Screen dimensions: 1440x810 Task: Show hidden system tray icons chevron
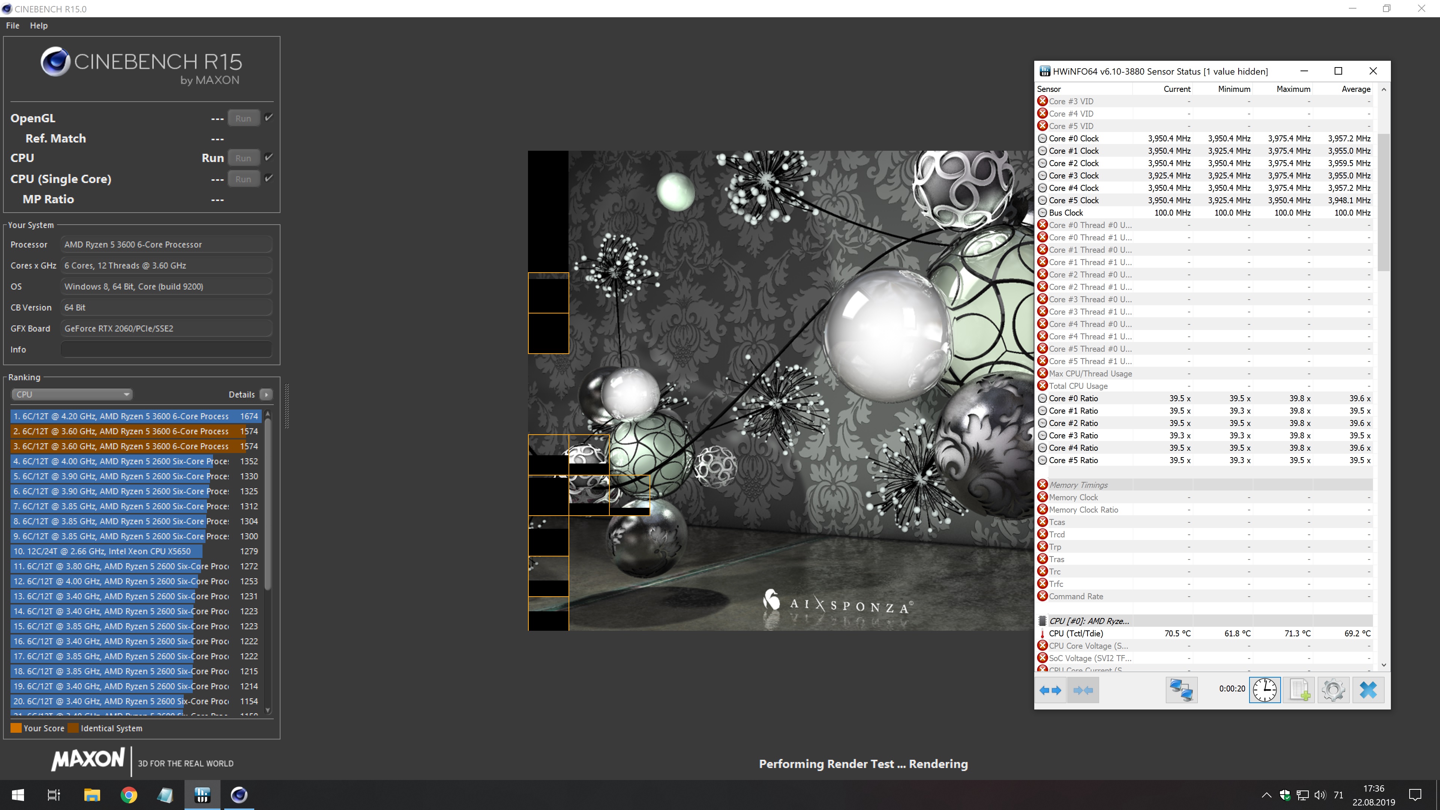click(x=1266, y=795)
